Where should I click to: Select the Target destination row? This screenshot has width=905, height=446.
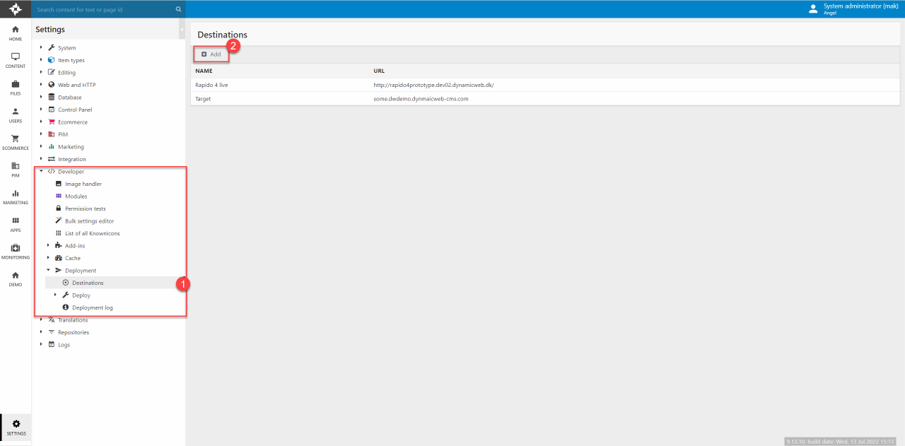204,99
